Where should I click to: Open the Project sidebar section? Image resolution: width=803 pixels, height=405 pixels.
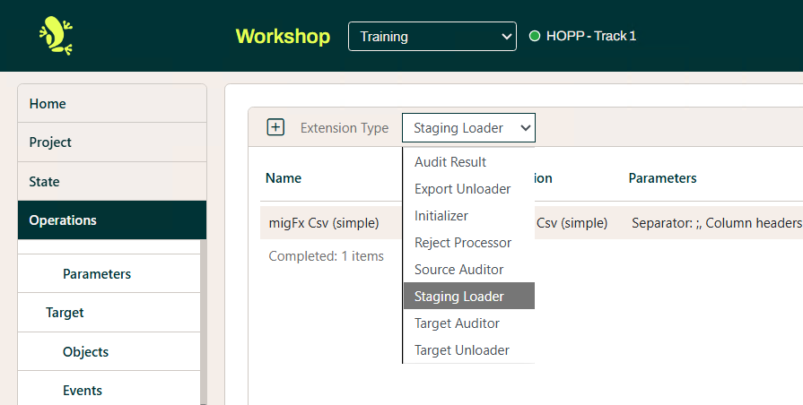coord(112,142)
